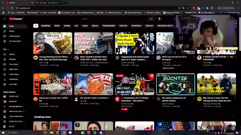Viewport: 241px width, 135px height.
Task: Open Watch later in the sidebar
Action: pos(14,69)
